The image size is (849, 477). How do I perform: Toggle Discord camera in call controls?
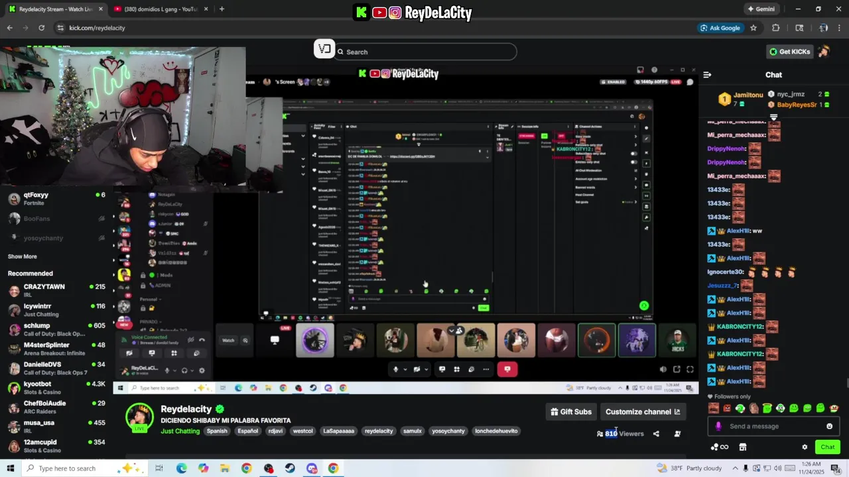coord(417,369)
